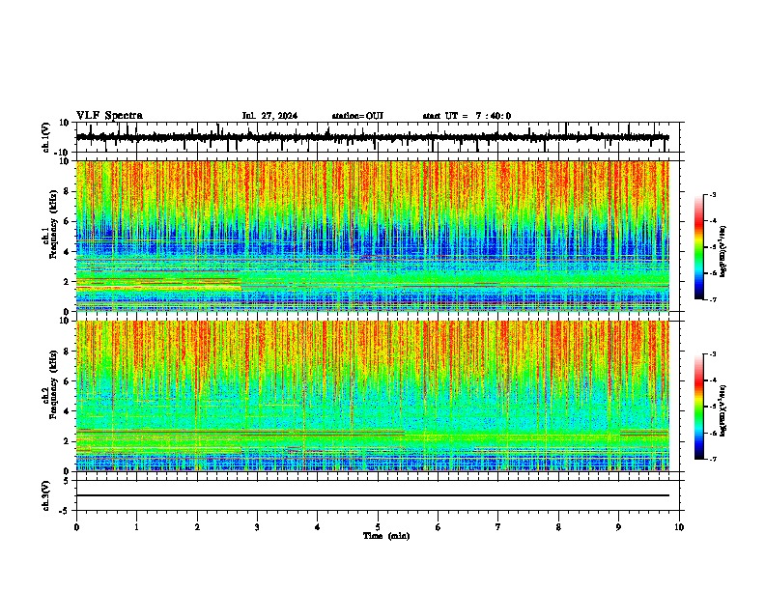Click the ch.2 "Frequency (kHz)" axis label
Viewport: 765px width, 591px height.
pos(53,384)
